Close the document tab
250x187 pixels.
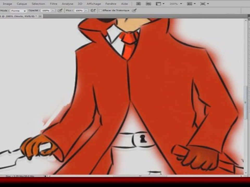[x=40, y=16]
